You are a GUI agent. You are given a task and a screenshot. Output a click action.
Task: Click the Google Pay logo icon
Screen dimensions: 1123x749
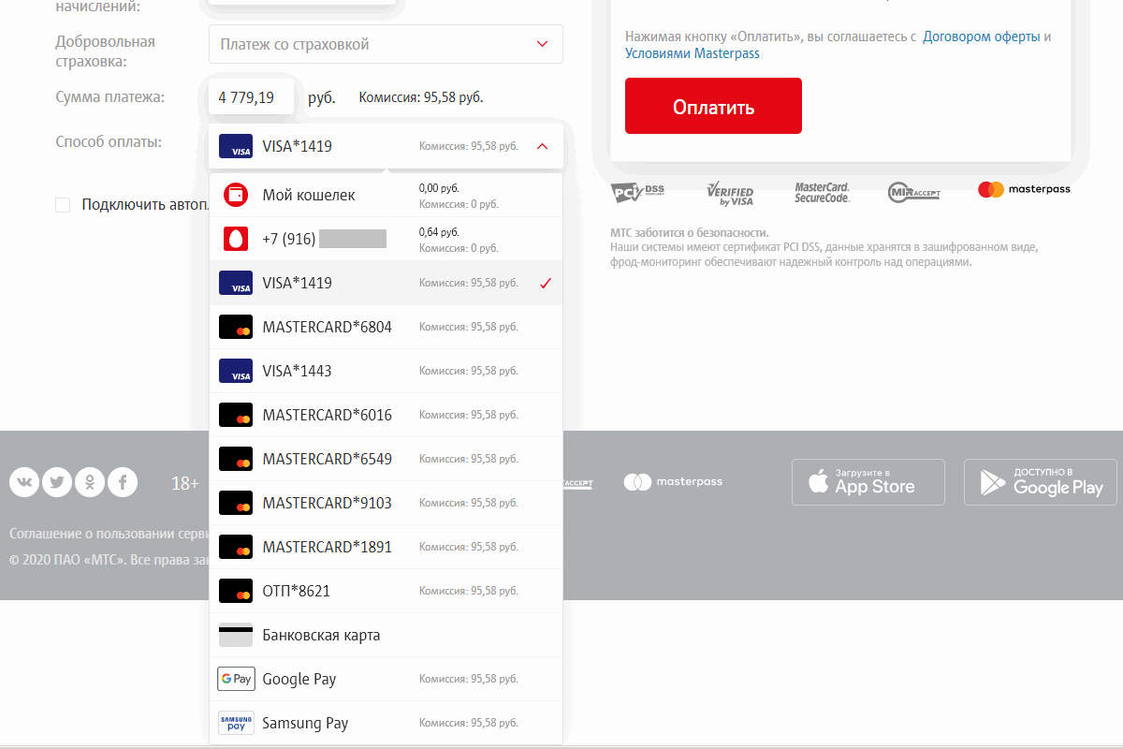[236, 679]
